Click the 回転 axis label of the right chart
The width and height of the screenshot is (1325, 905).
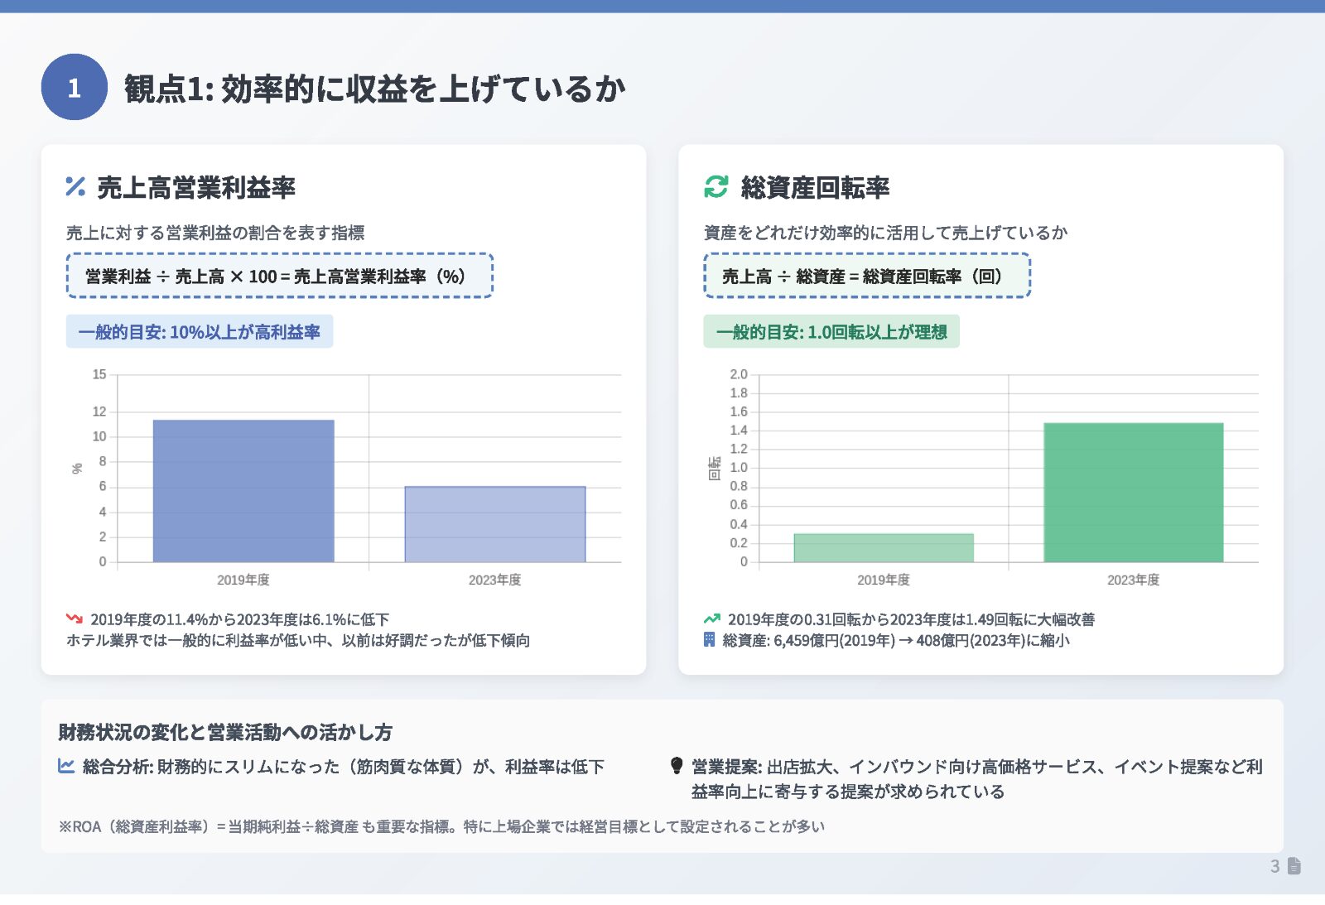[715, 469]
